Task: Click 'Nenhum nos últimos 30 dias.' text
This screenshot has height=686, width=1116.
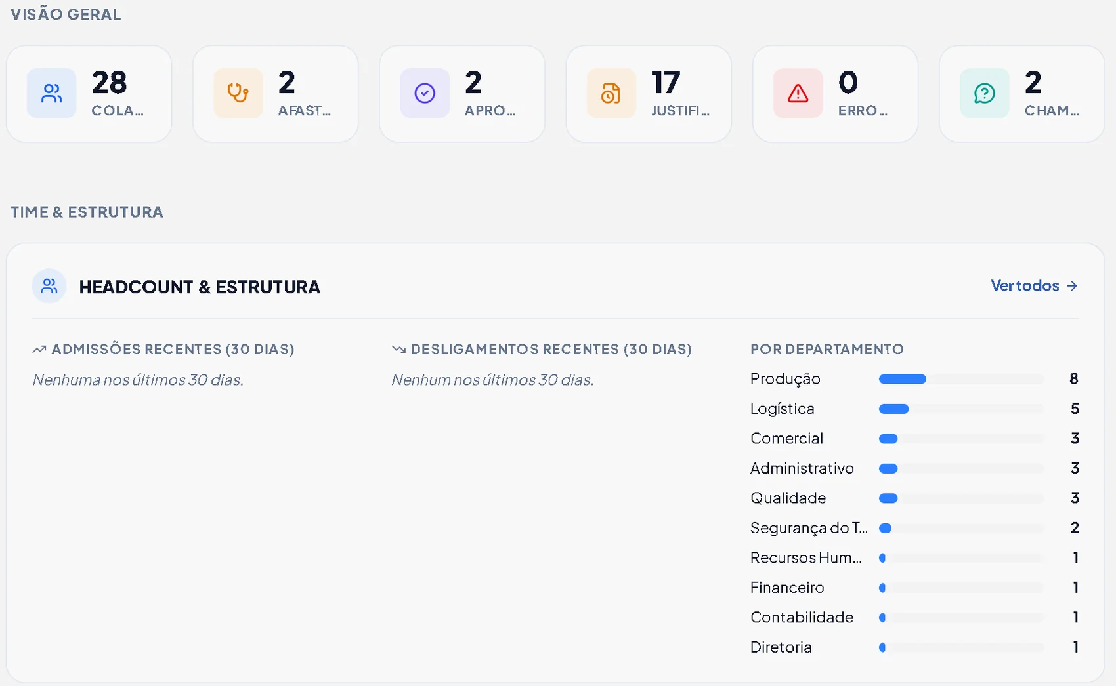Action: click(x=492, y=380)
